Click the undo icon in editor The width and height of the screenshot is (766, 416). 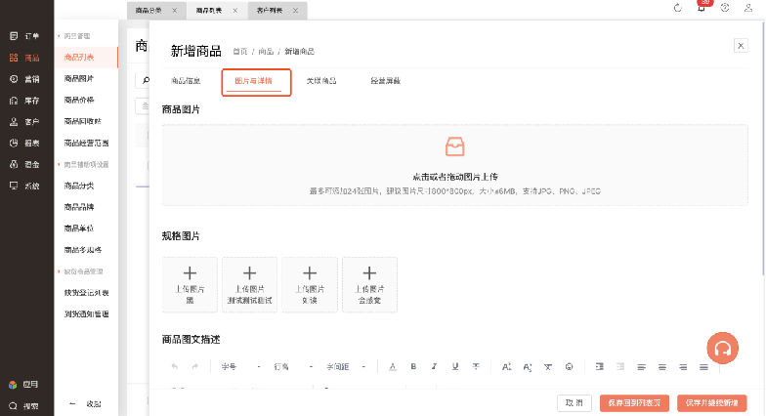(x=175, y=366)
